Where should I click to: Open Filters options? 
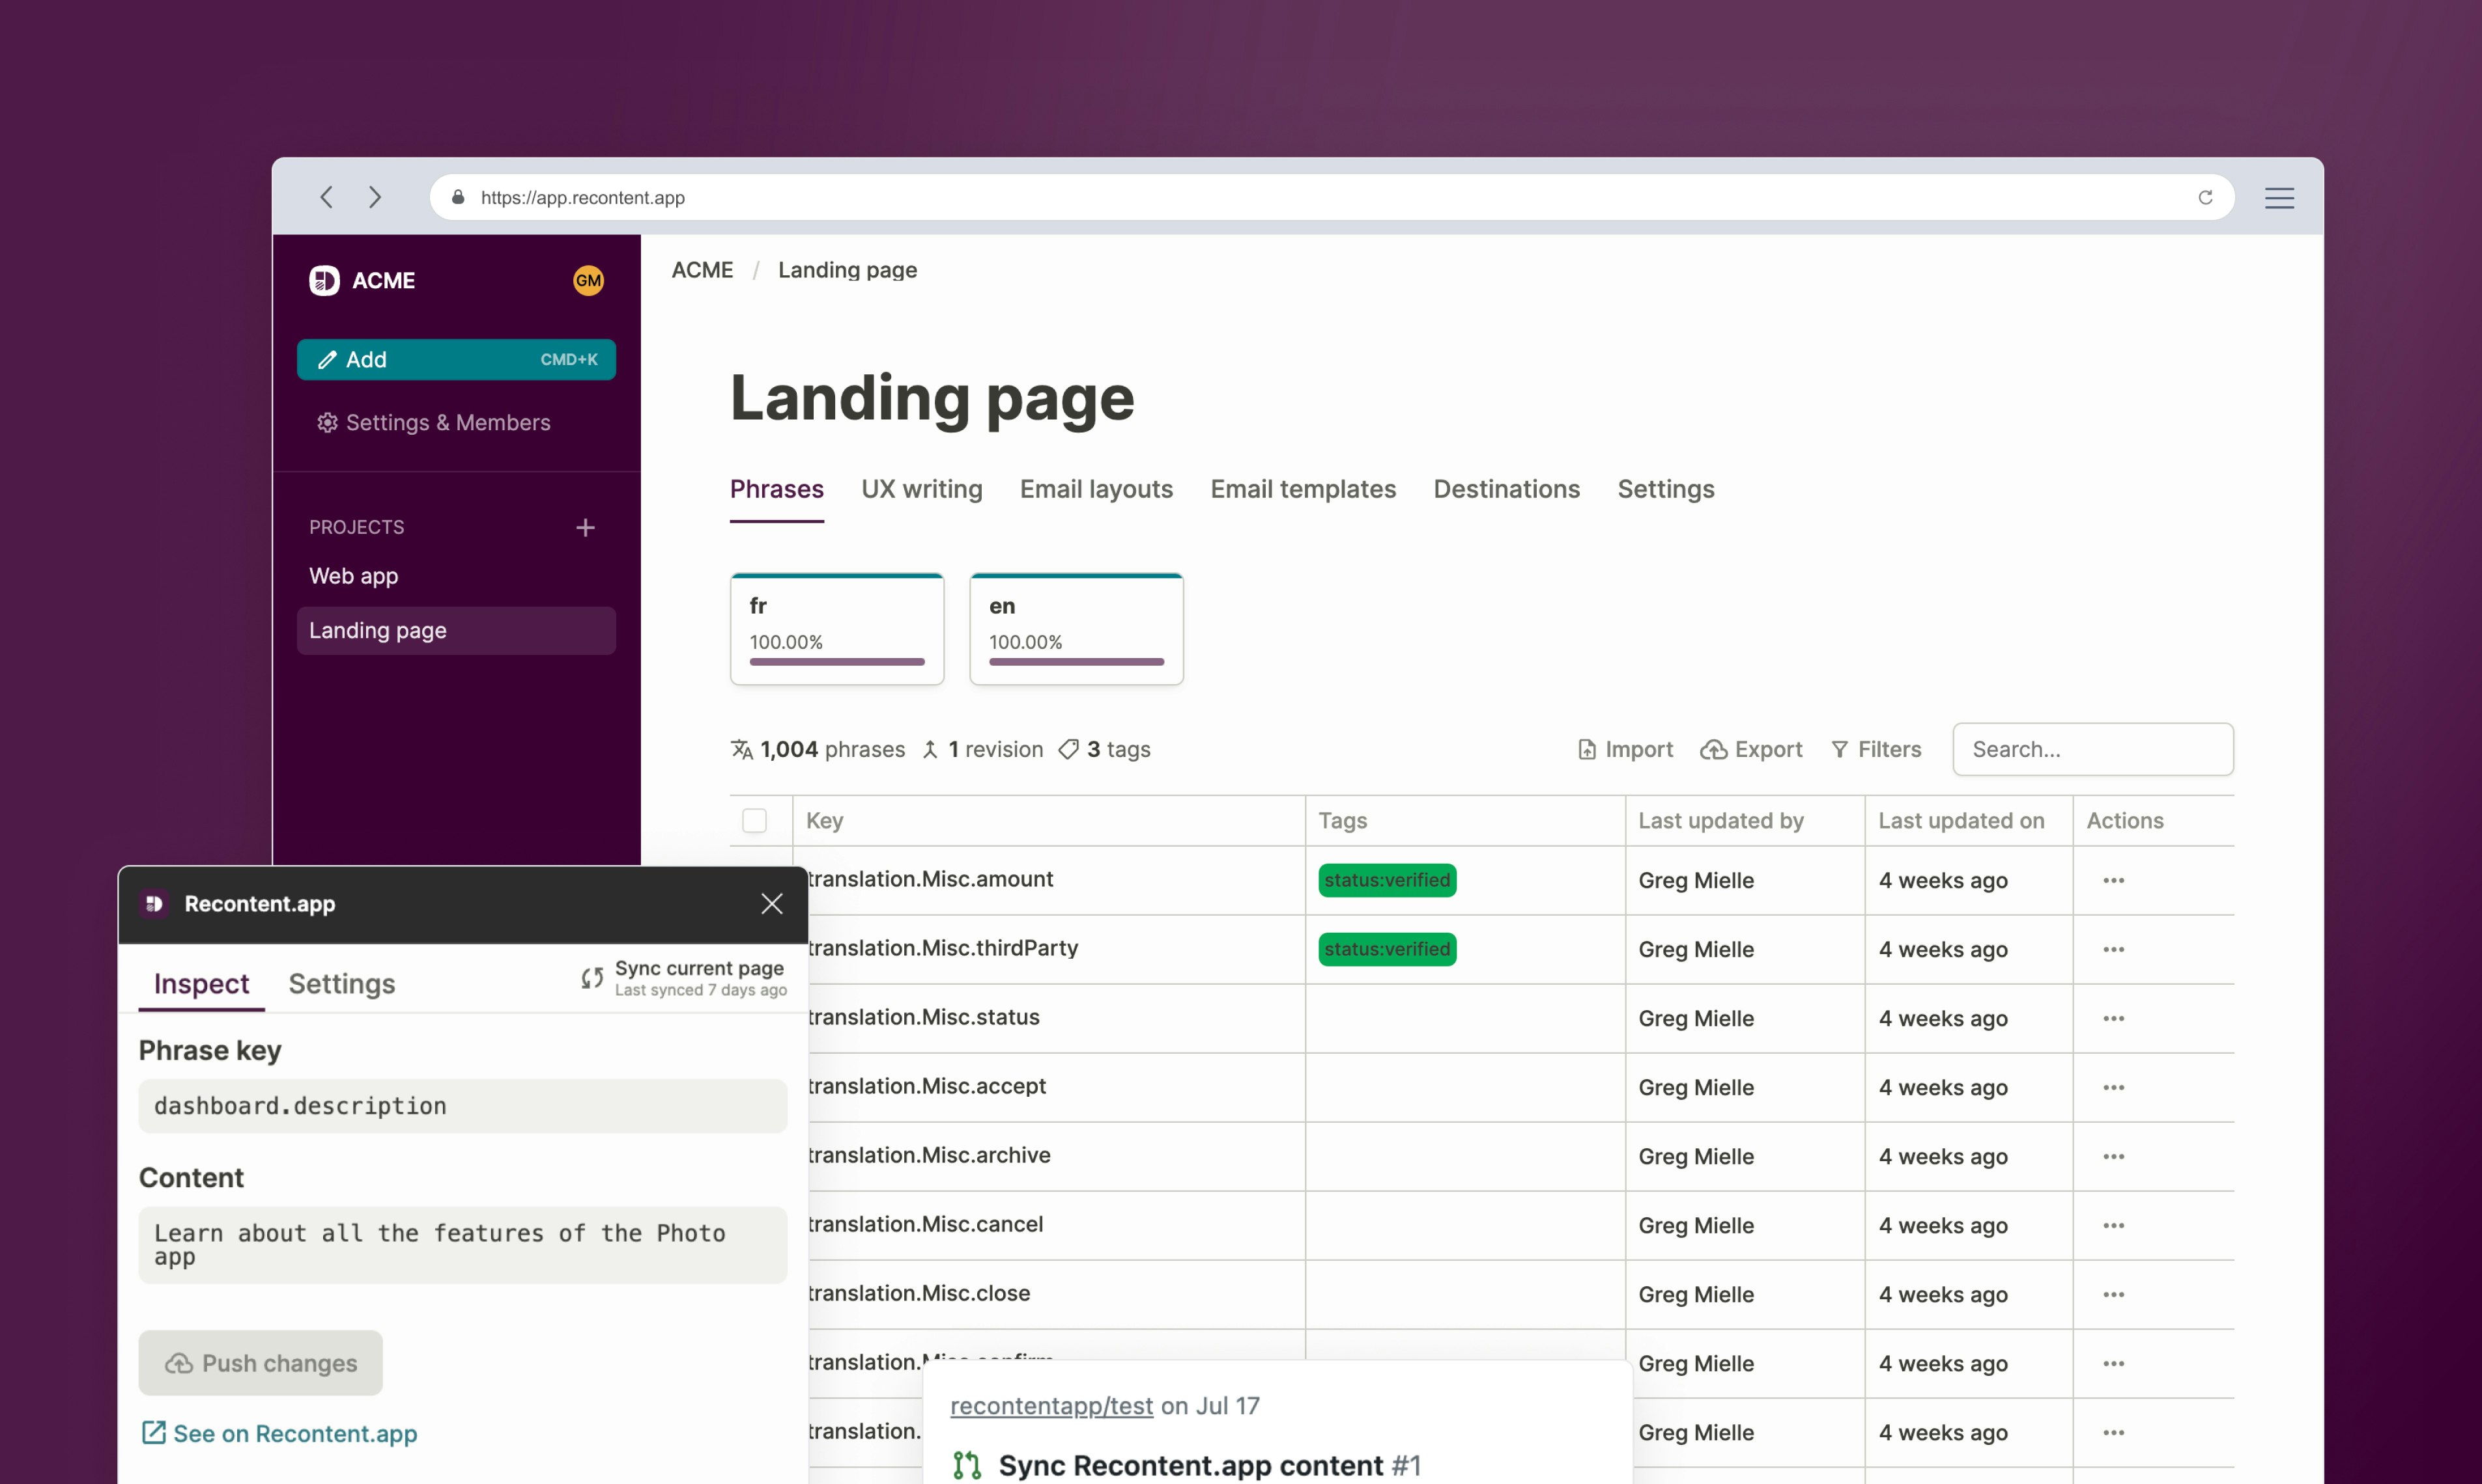1876,750
